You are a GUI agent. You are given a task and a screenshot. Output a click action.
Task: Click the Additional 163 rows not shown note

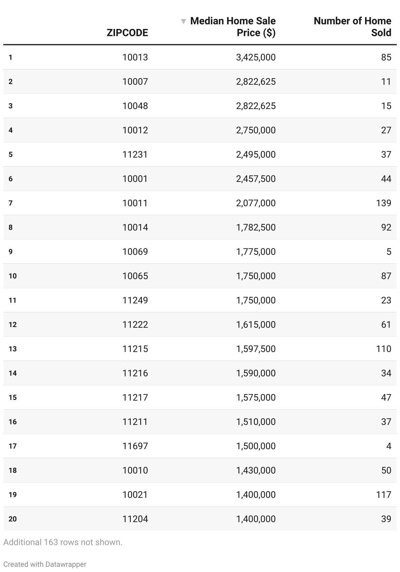click(63, 542)
